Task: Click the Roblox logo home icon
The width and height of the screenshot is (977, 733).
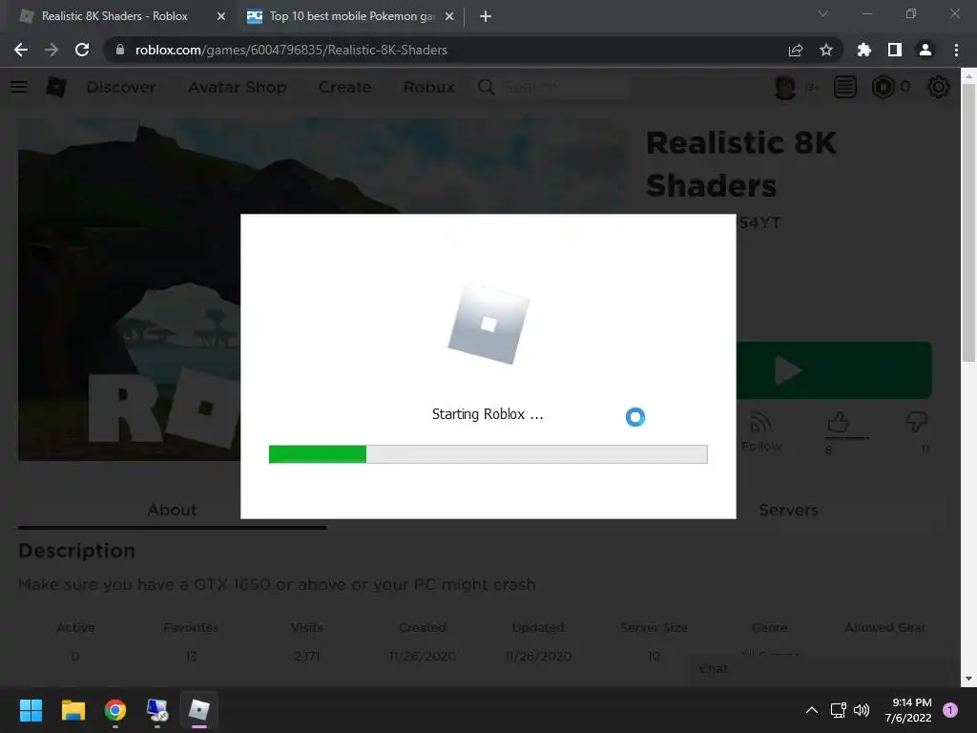Action: coord(56,87)
